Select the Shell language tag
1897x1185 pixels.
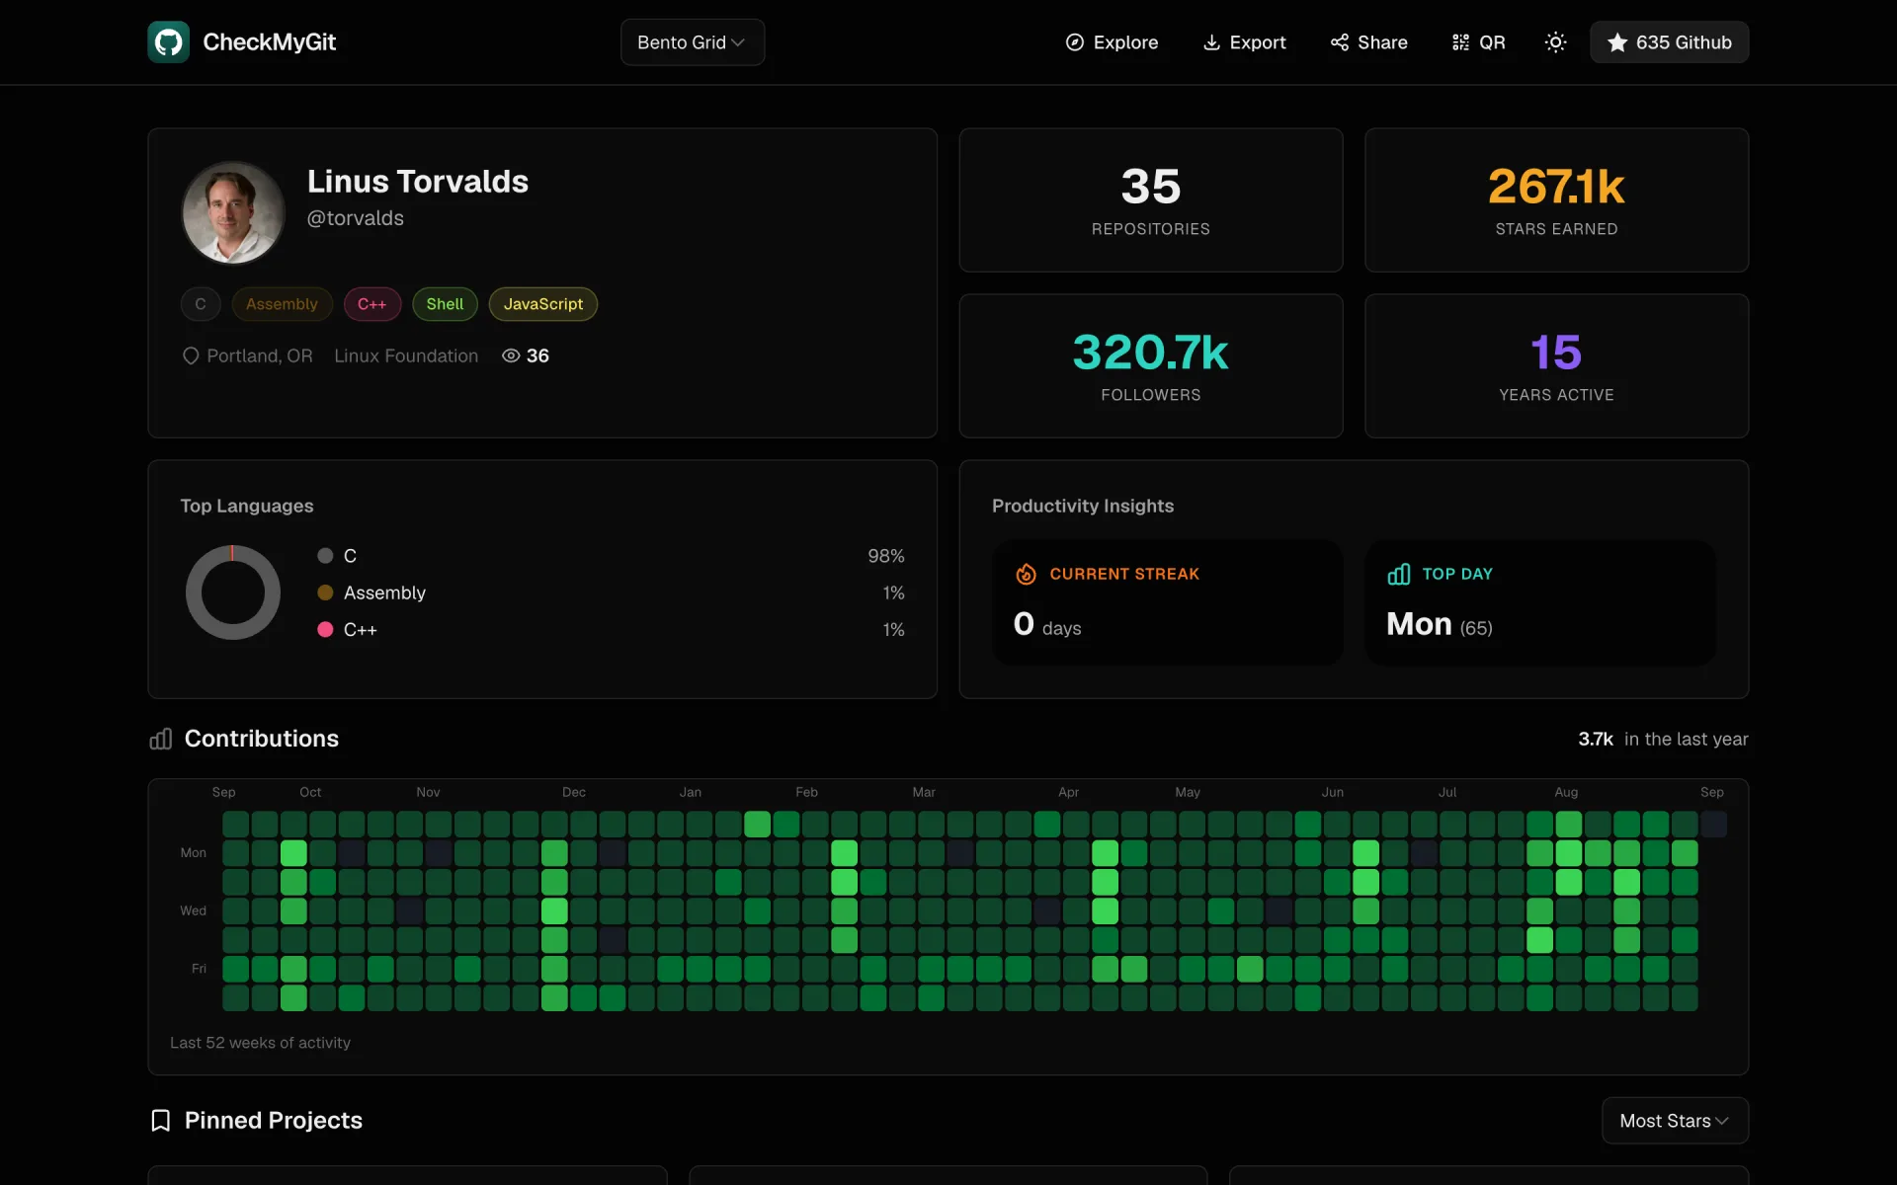pyautogui.click(x=445, y=304)
